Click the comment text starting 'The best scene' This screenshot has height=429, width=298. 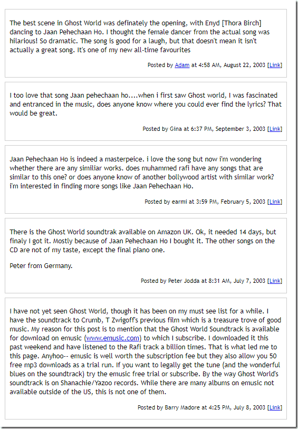[140, 36]
